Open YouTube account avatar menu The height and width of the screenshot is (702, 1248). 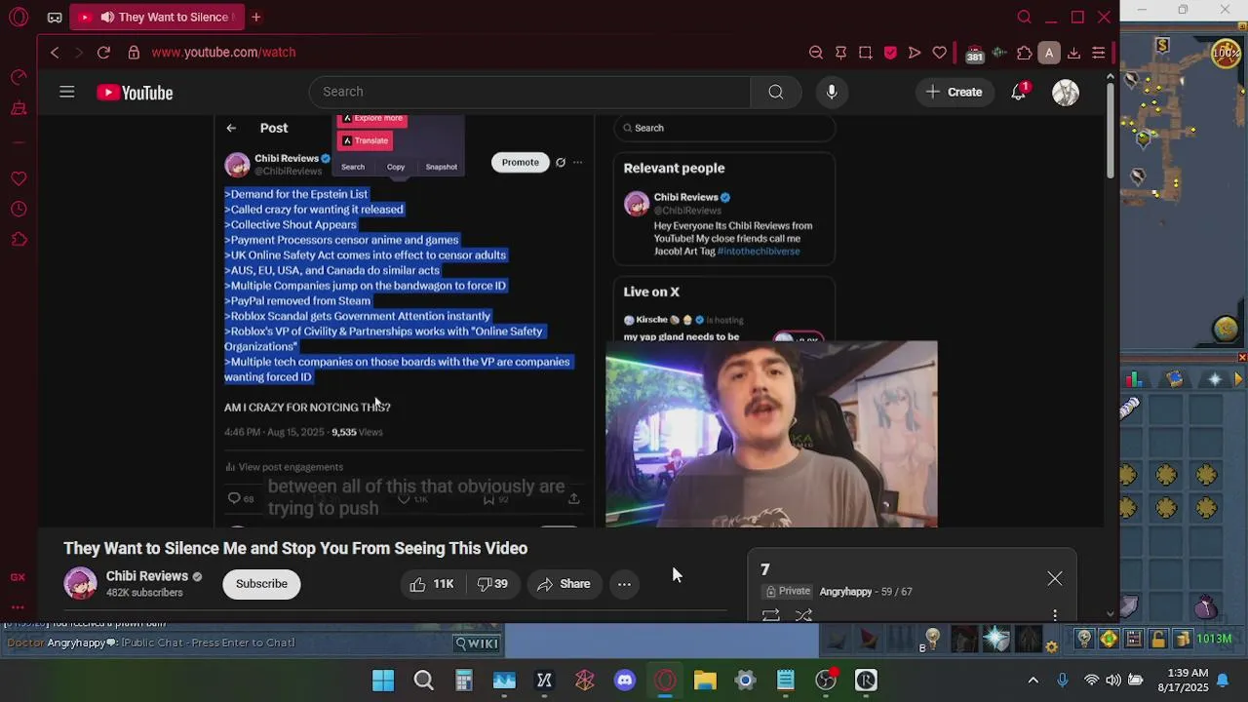coord(1066,93)
